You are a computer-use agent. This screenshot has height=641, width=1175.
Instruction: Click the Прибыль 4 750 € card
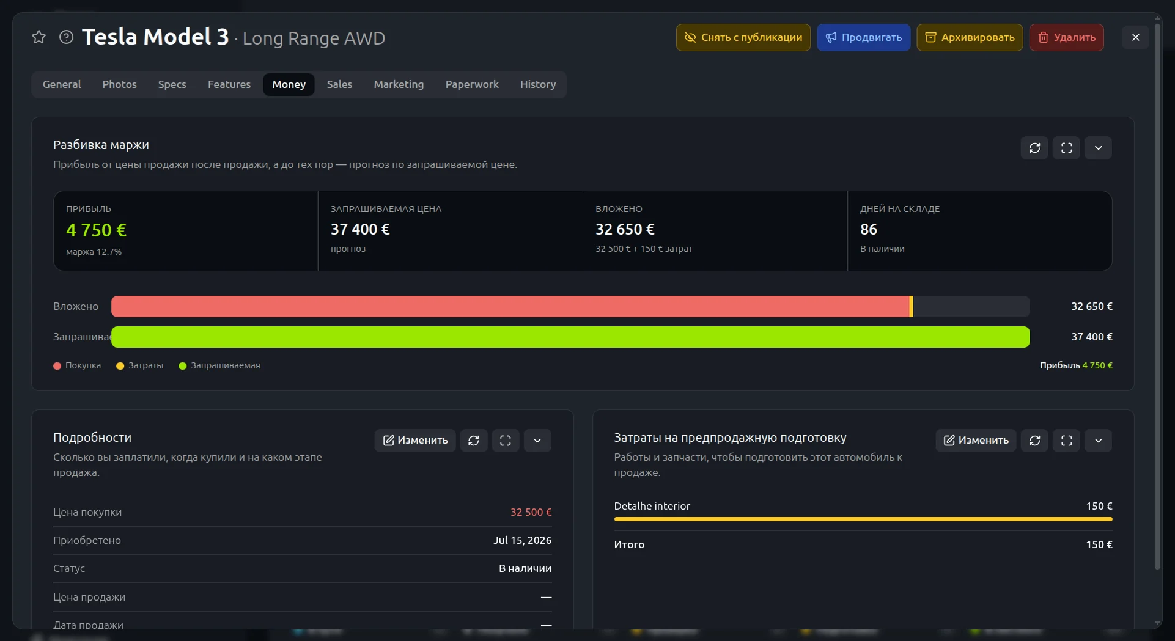pos(186,231)
